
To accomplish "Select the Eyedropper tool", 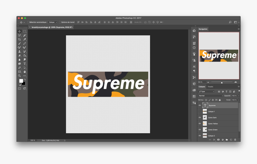I will 25,39.
